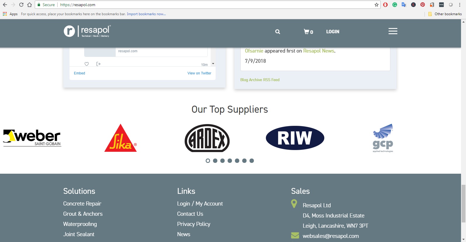This screenshot has width=466, height=242.
Task: Select the third supplier carousel dot
Action: [222, 161]
